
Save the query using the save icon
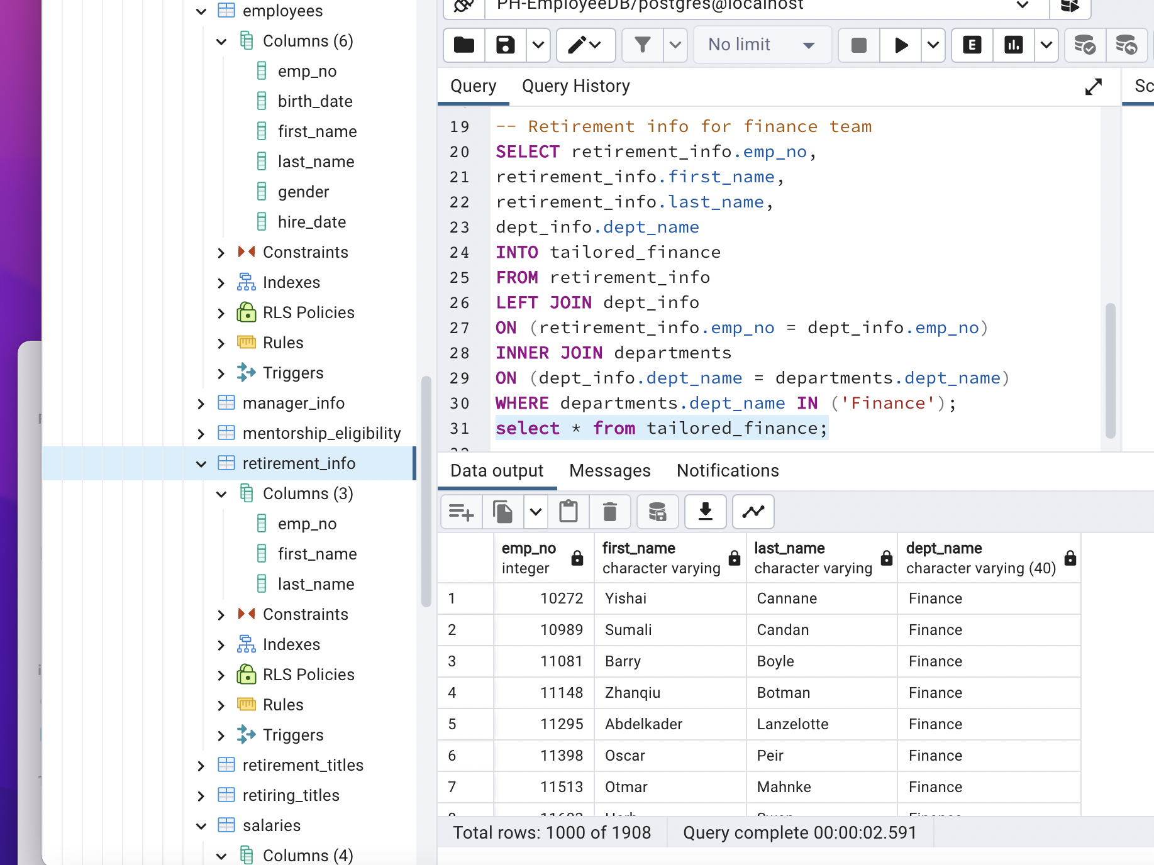coord(506,45)
